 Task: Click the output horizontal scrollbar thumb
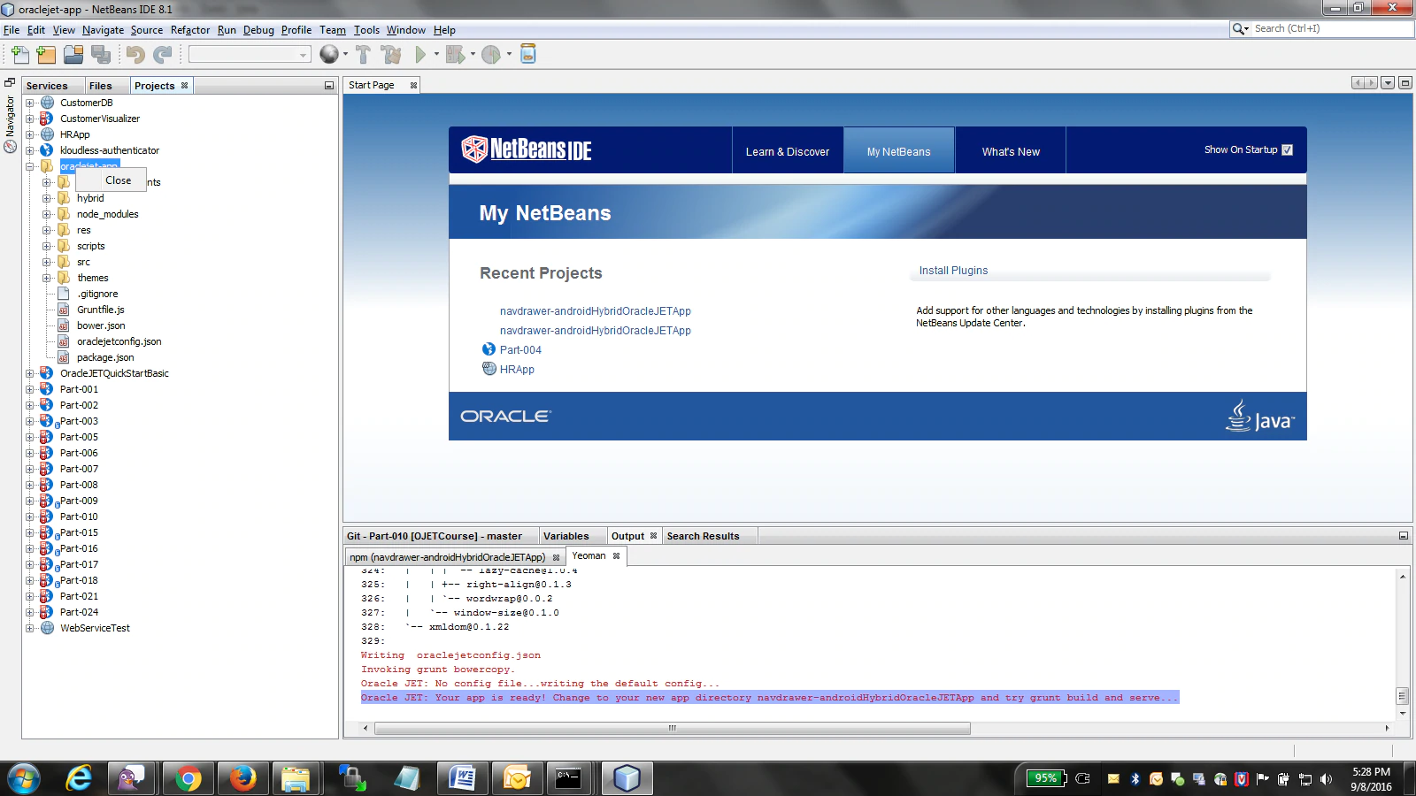point(673,728)
